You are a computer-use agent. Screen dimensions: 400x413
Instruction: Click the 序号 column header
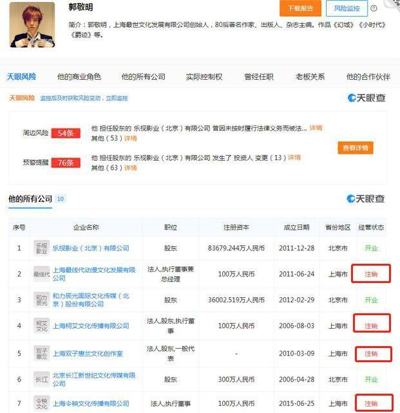19,227
